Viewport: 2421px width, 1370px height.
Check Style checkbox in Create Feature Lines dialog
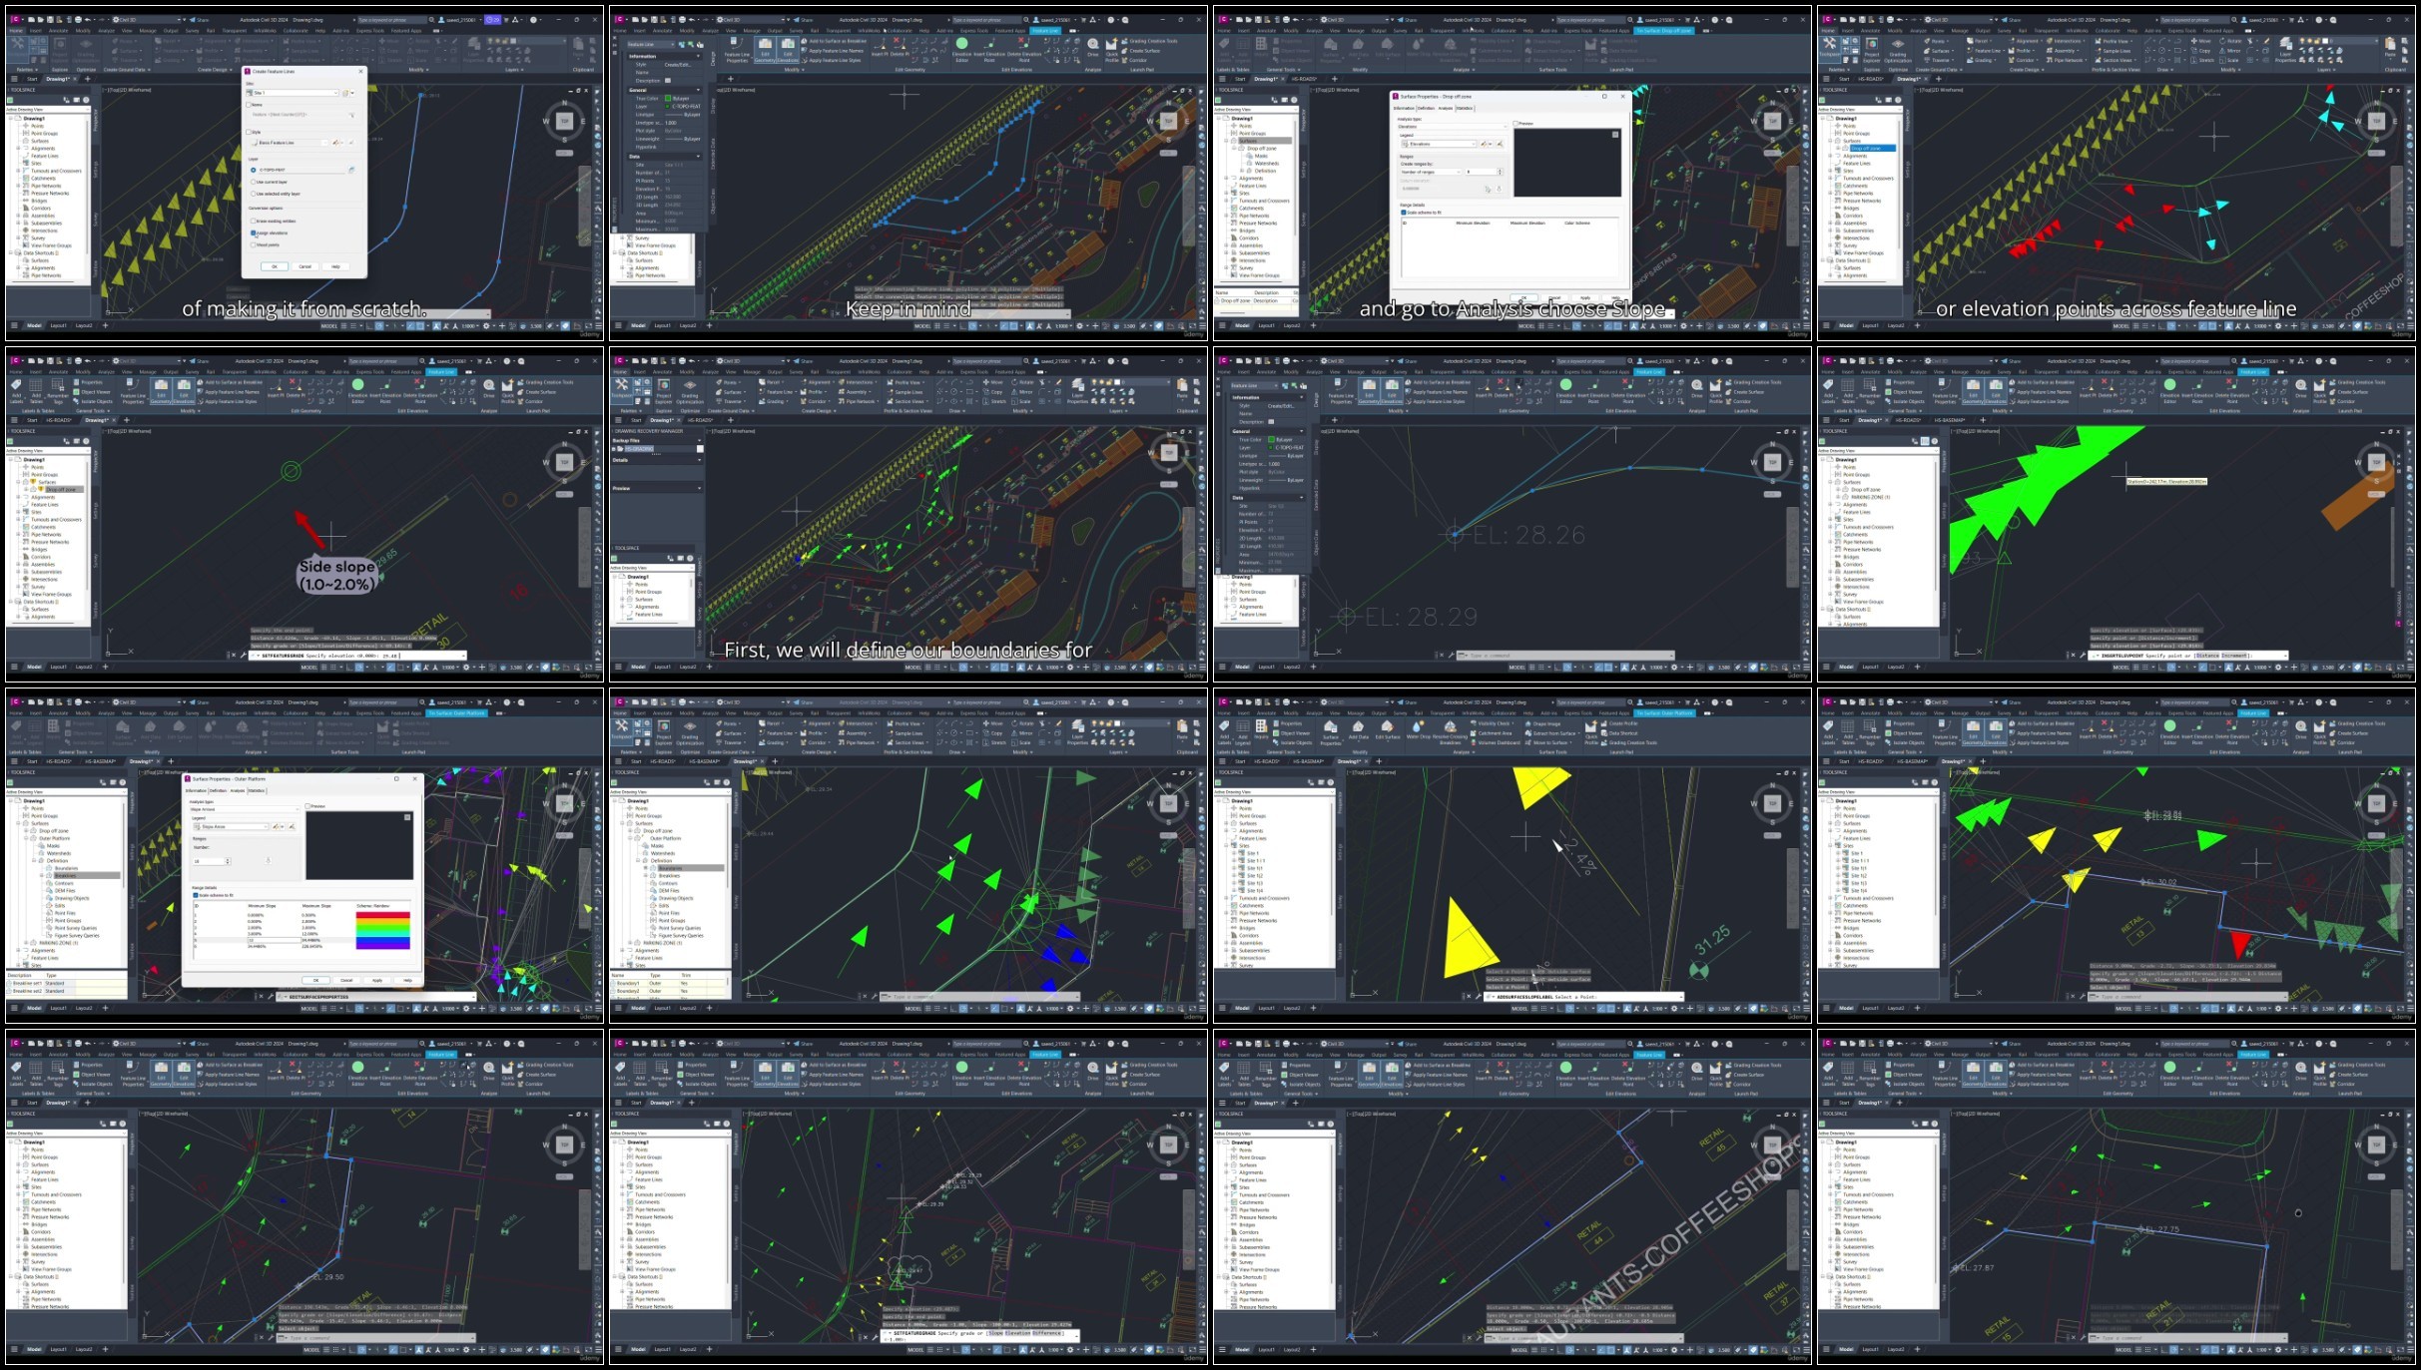[249, 132]
